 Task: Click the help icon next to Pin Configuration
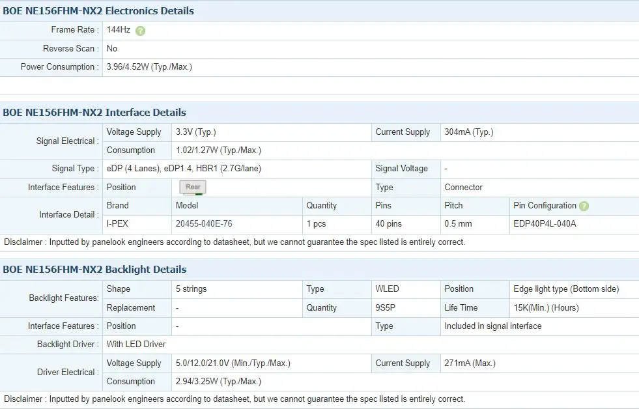(x=584, y=206)
